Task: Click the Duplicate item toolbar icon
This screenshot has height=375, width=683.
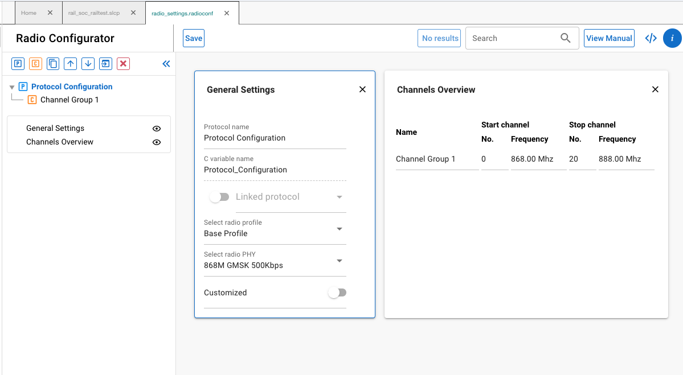Action: pos(53,64)
